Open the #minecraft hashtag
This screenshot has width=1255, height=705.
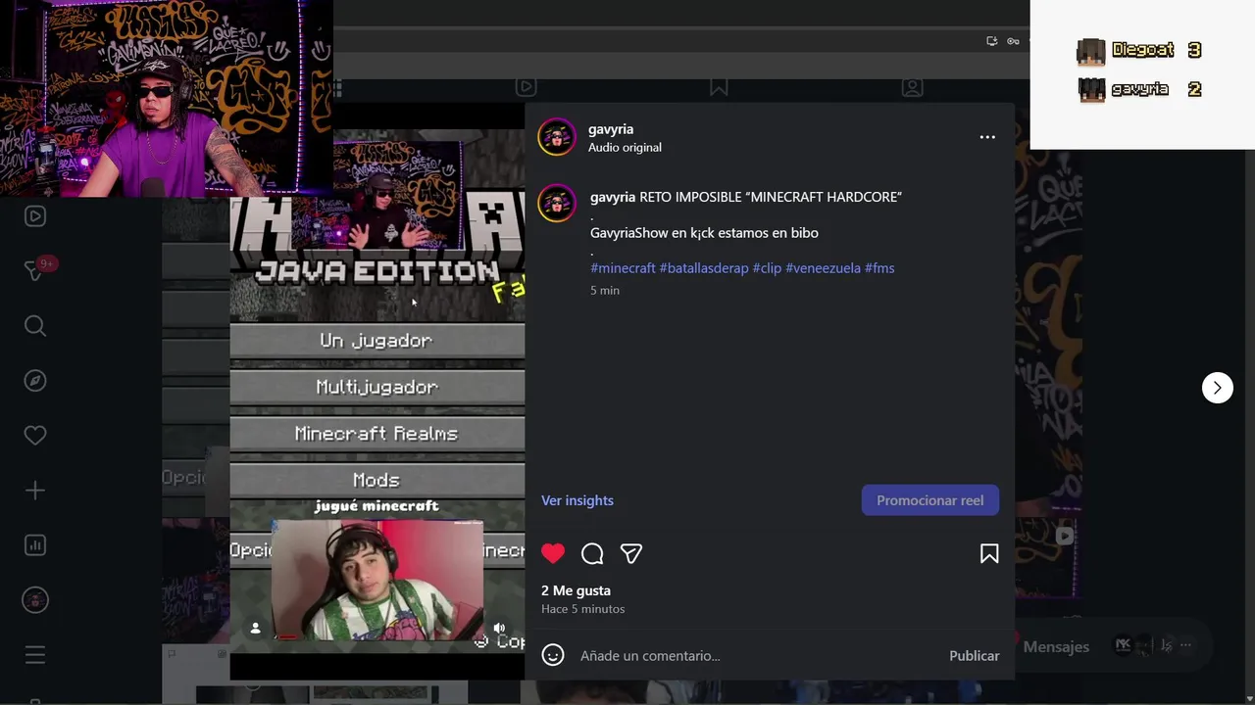[623, 268]
